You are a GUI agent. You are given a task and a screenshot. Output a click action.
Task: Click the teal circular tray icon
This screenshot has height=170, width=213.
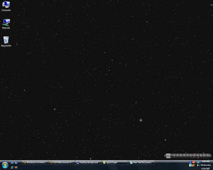(x=191, y=165)
